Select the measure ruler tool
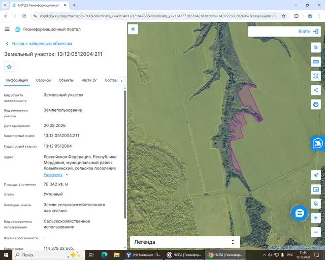Screen dimensions: 325x260 coord(316,62)
